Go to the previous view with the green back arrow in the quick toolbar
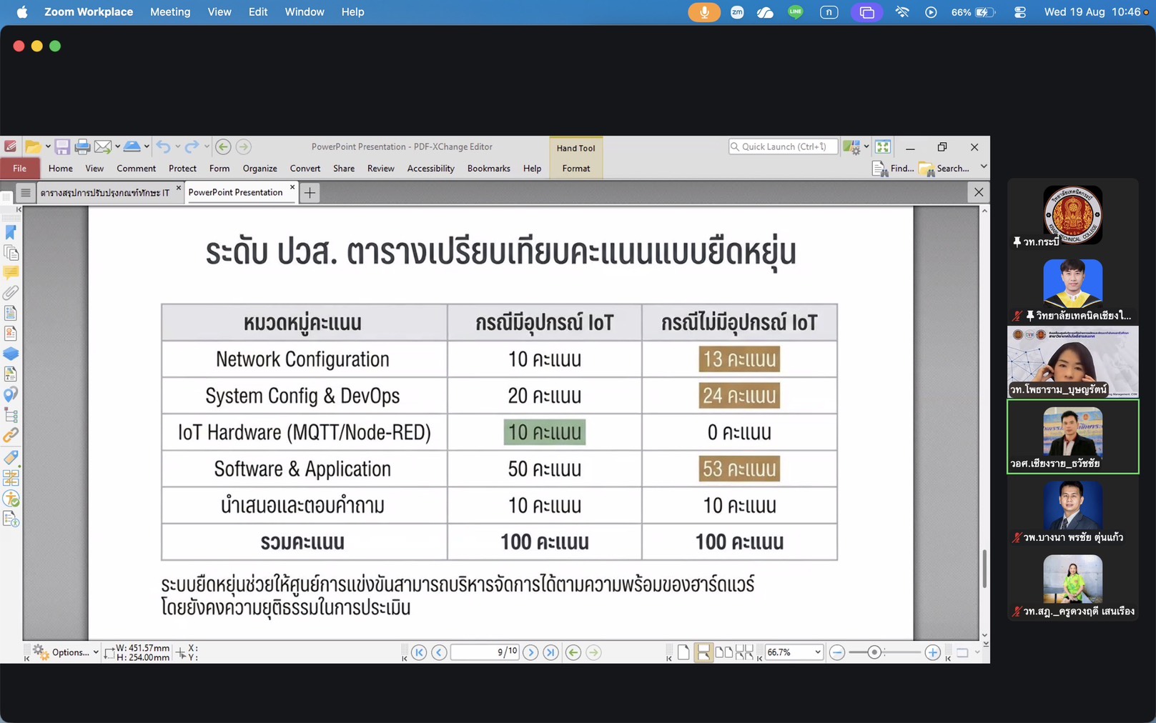Image resolution: width=1156 pixels, height=723 pixels. tap(223, 147)
